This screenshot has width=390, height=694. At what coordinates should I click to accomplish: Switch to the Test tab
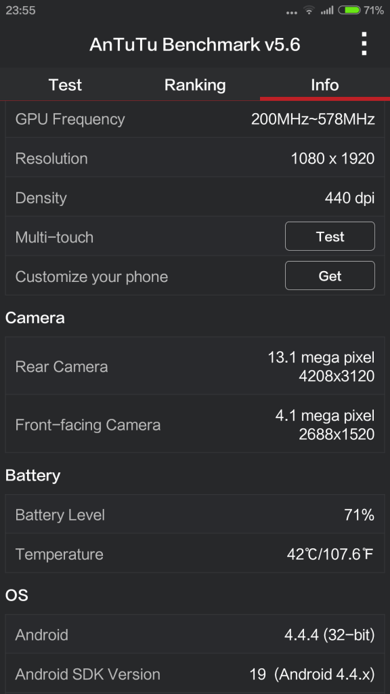[x=65, y=85]
